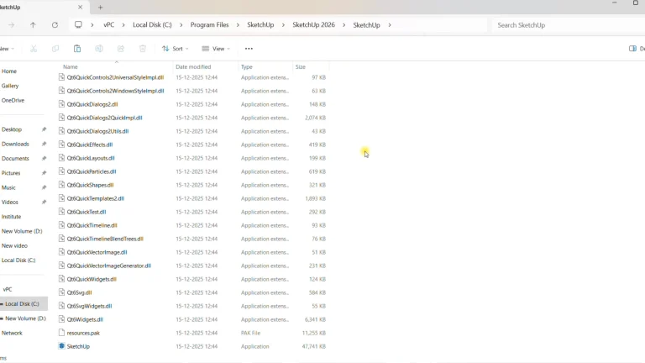Sort by Type column header
This screenshot has width=645, height=363.
pyautogui.click(x=247, y=66)
